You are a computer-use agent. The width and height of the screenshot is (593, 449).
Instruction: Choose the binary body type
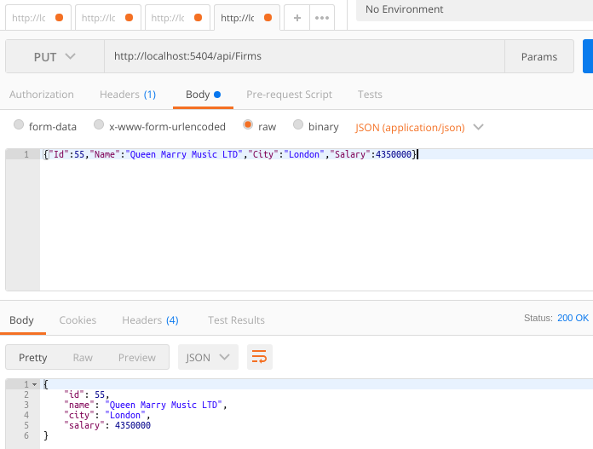298,125
